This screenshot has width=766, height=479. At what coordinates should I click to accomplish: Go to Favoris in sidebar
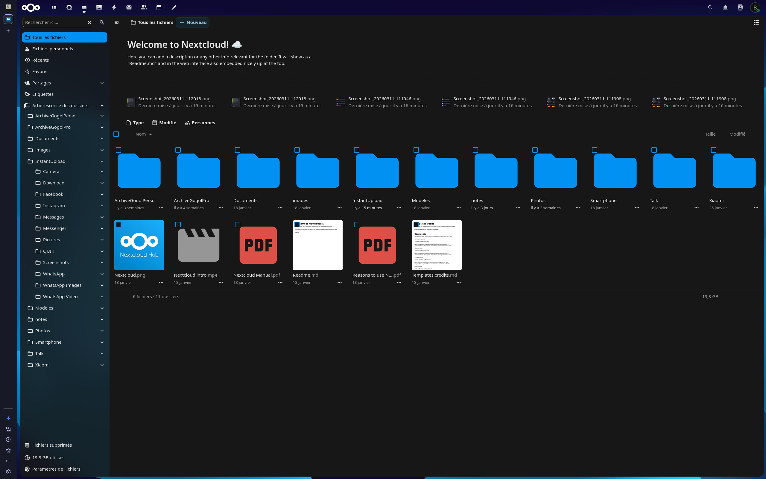(x=39, y=72)
